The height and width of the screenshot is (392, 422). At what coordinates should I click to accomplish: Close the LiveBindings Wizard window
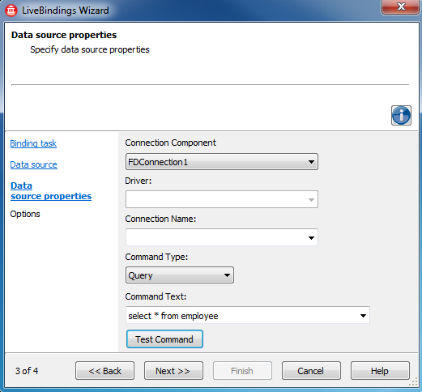coord(401,6)
